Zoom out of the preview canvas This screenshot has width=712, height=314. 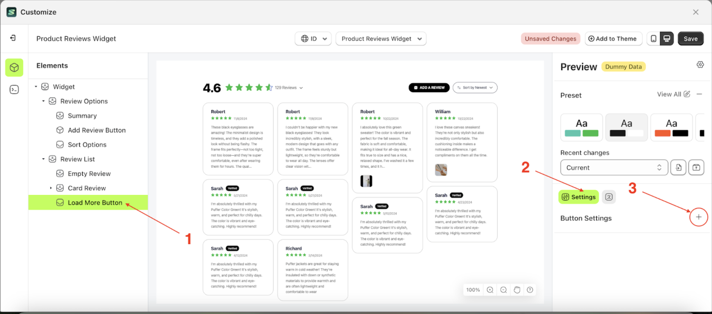click(503, 289)
